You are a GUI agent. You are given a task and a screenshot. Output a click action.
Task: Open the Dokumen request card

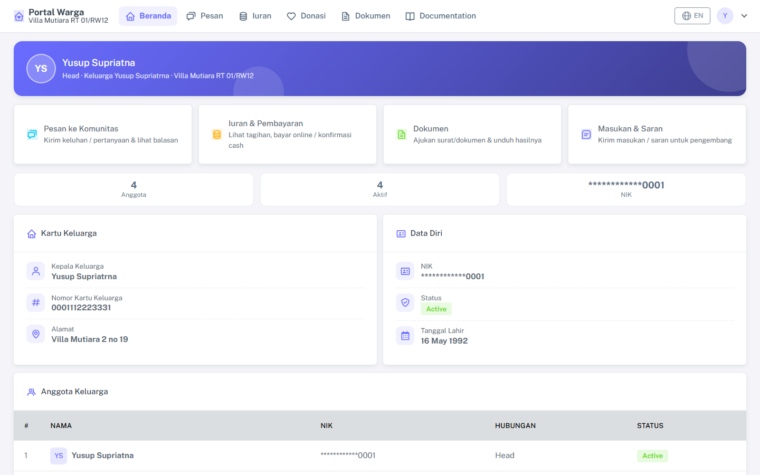point(472,135)
